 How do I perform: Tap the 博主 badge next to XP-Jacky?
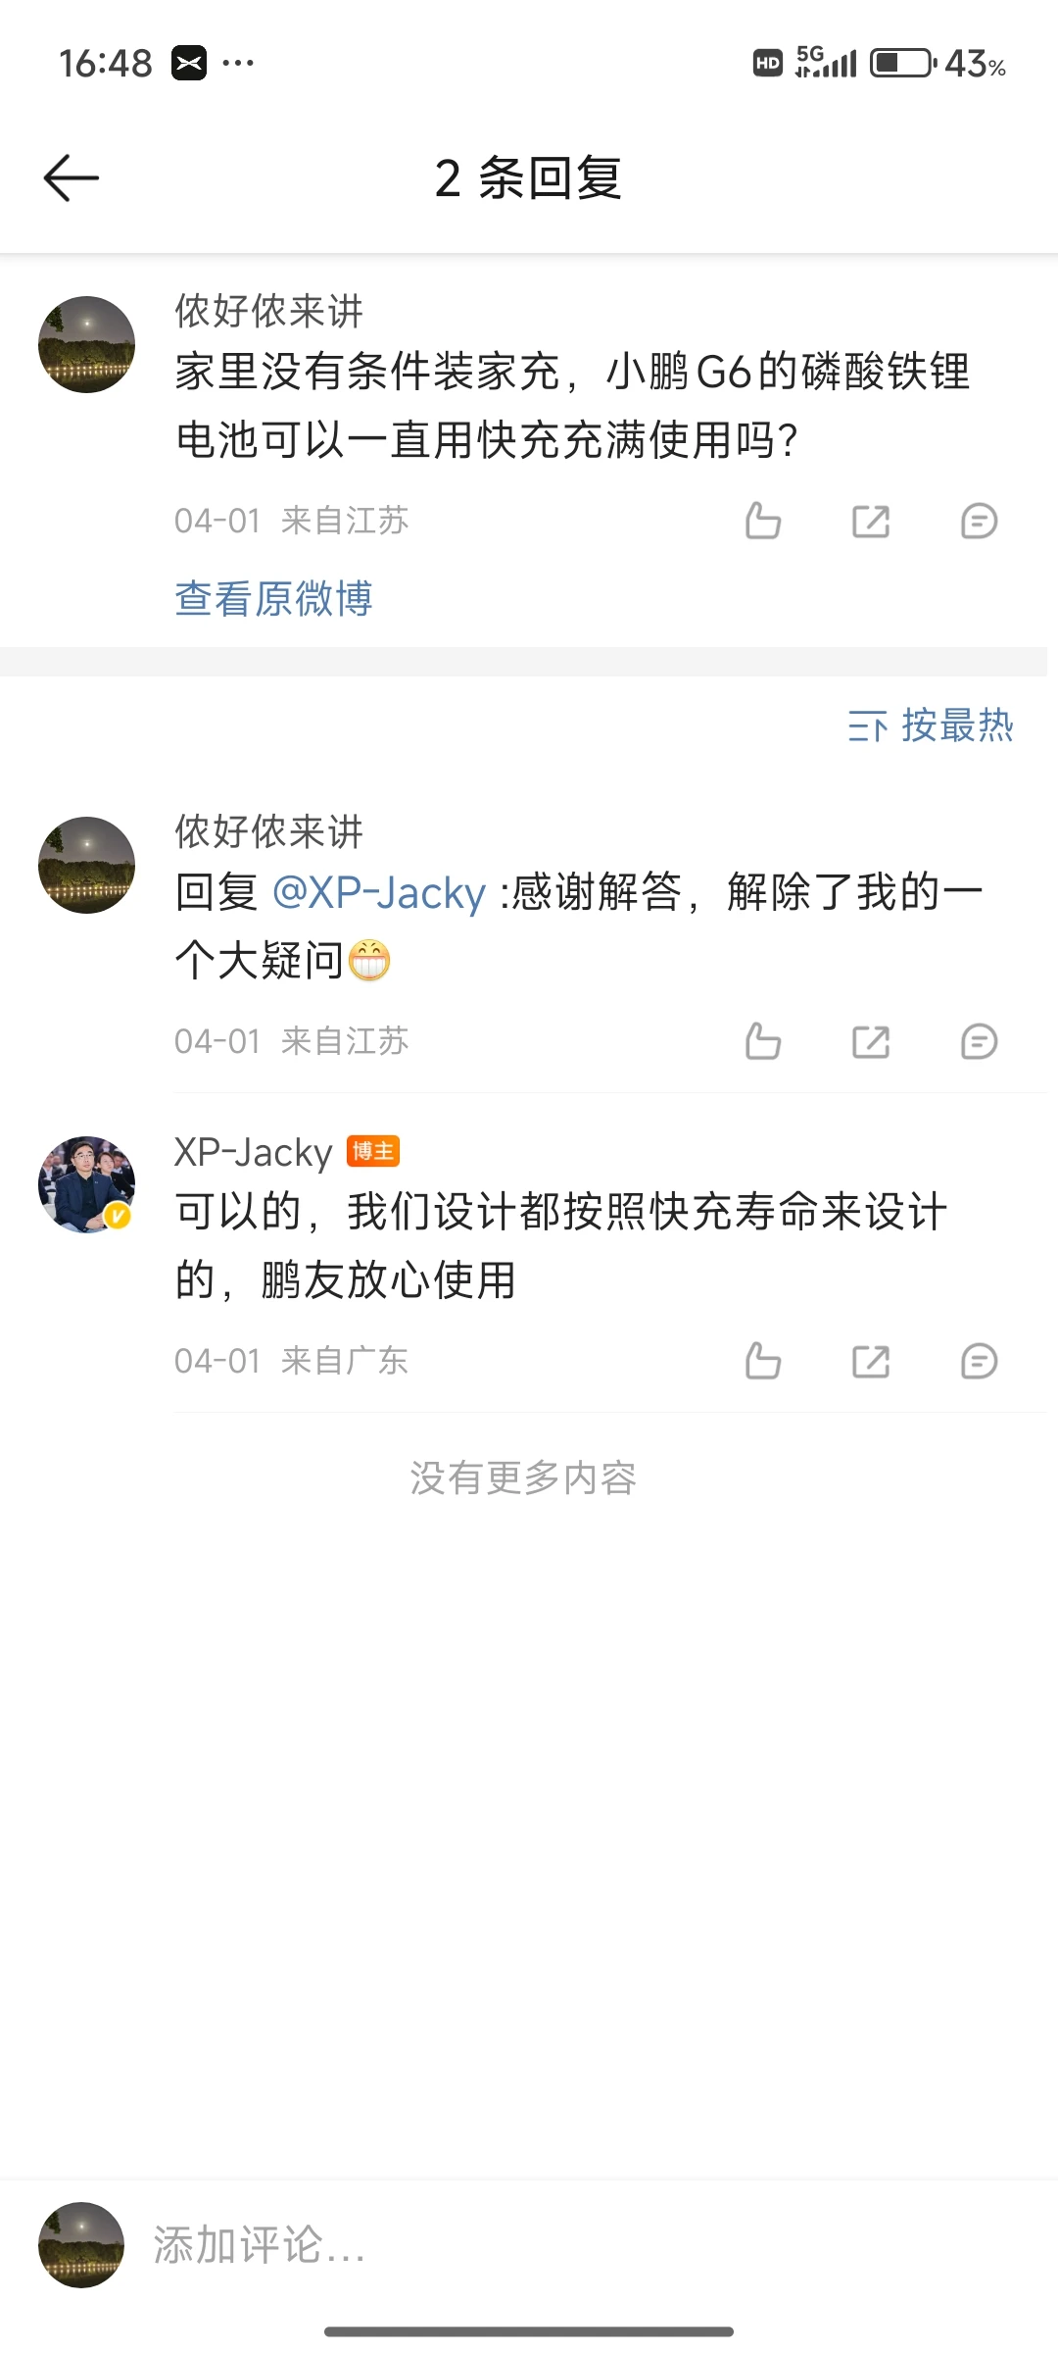tap(373, 1151)
